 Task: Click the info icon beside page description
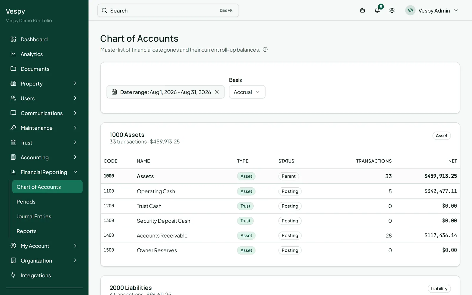pyautogui.click(x=265, y=50)
